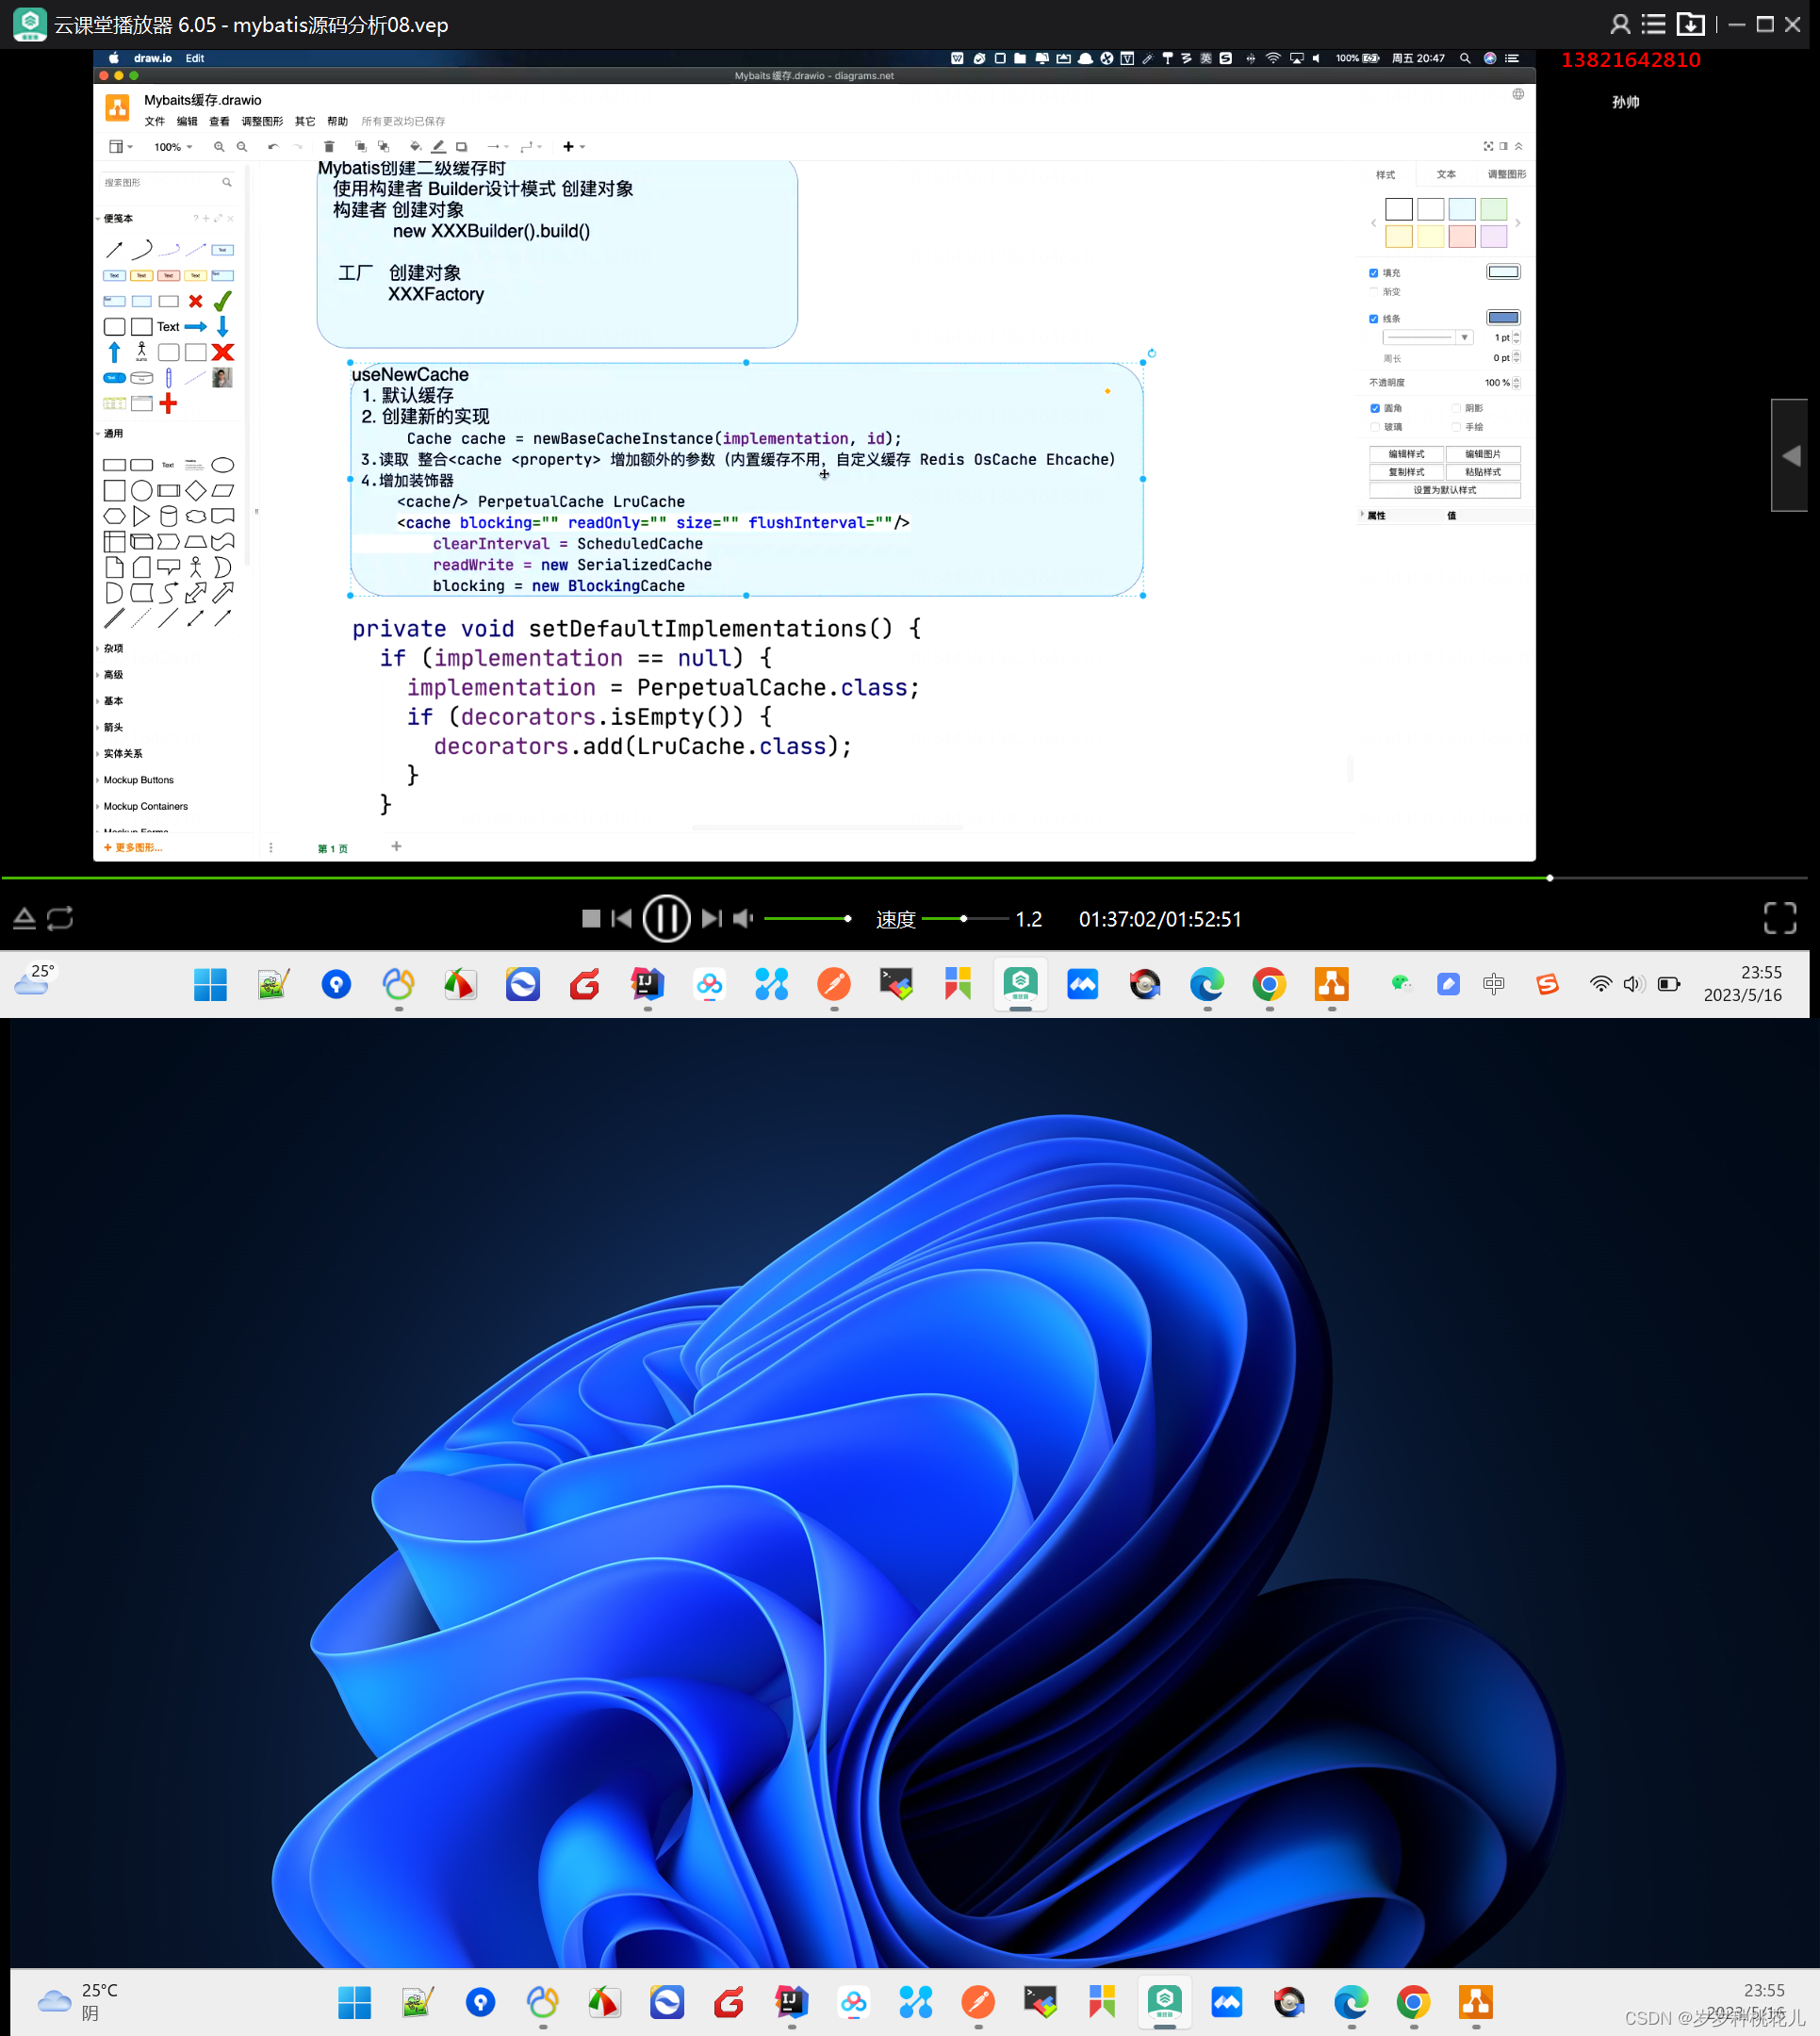The width and height of the screenshot is (1820, 2036).
Task: Click timeline position marker
Action: (x=1548, y=877)
